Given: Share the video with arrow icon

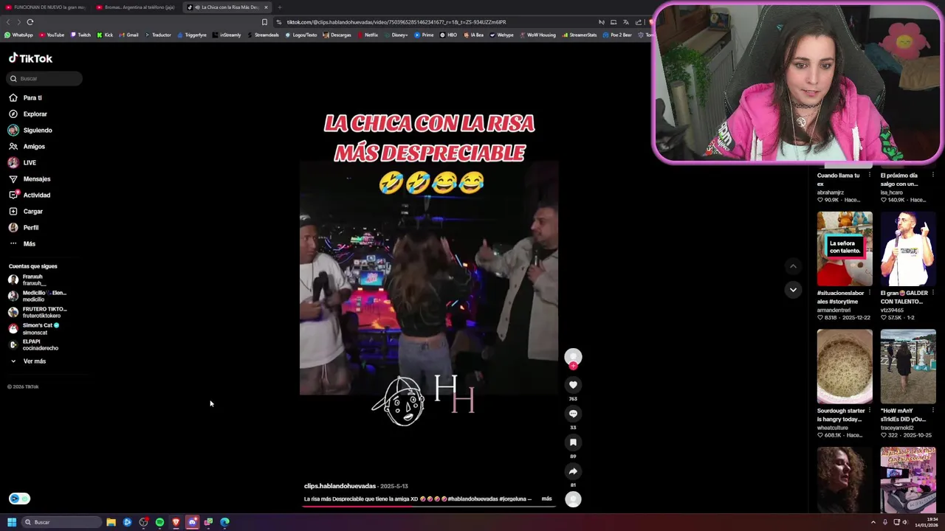Looking at the screenshot, I should (573, 471).
